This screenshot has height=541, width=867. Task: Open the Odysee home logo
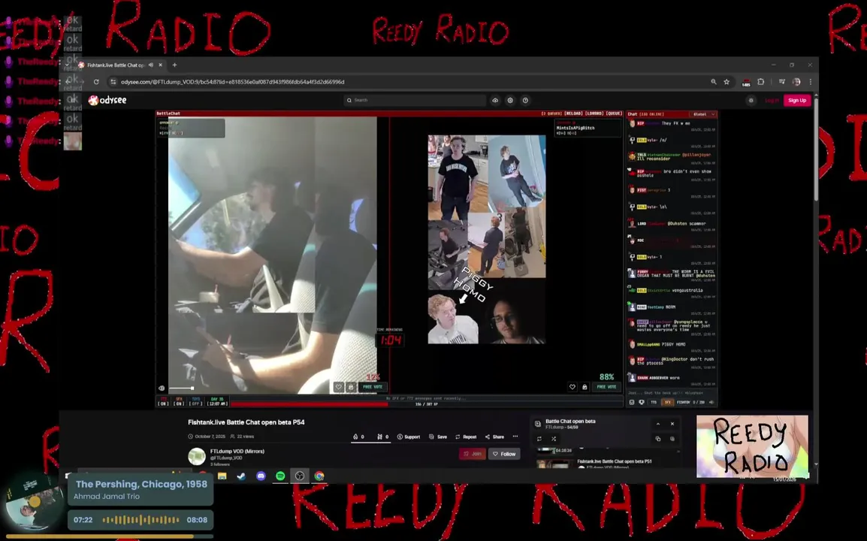click(x=108, y=100)
